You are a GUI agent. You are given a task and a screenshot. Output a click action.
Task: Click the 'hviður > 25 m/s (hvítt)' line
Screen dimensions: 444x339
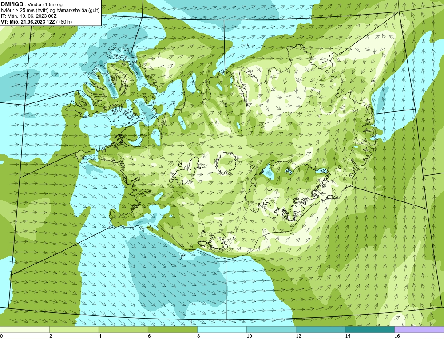50,10
